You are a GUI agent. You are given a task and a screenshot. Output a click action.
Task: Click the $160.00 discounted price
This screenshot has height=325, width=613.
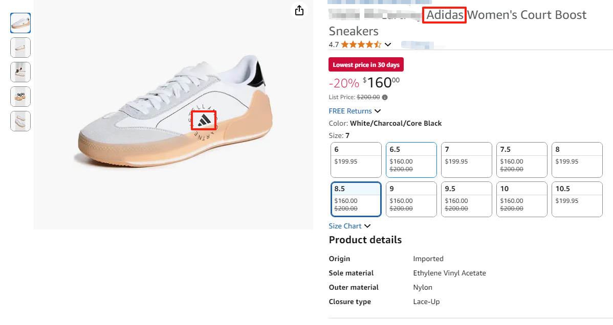click(380, 82)
